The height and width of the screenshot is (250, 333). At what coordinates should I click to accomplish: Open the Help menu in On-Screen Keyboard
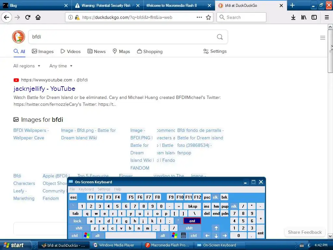point(117,189)
